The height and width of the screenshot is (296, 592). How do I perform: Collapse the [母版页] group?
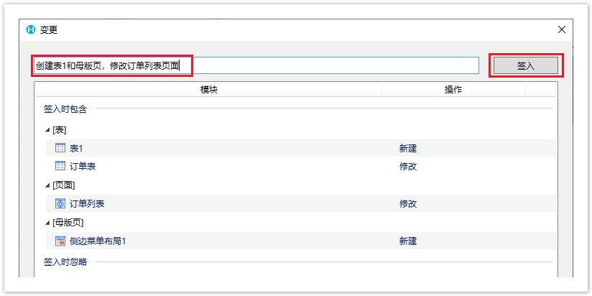pos(47,223)
